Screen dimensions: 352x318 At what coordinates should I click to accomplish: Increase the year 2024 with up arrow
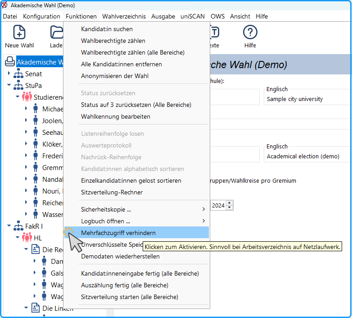click(x=230, y=203)
